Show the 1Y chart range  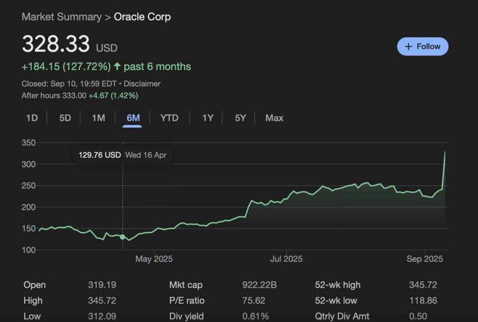208,118
